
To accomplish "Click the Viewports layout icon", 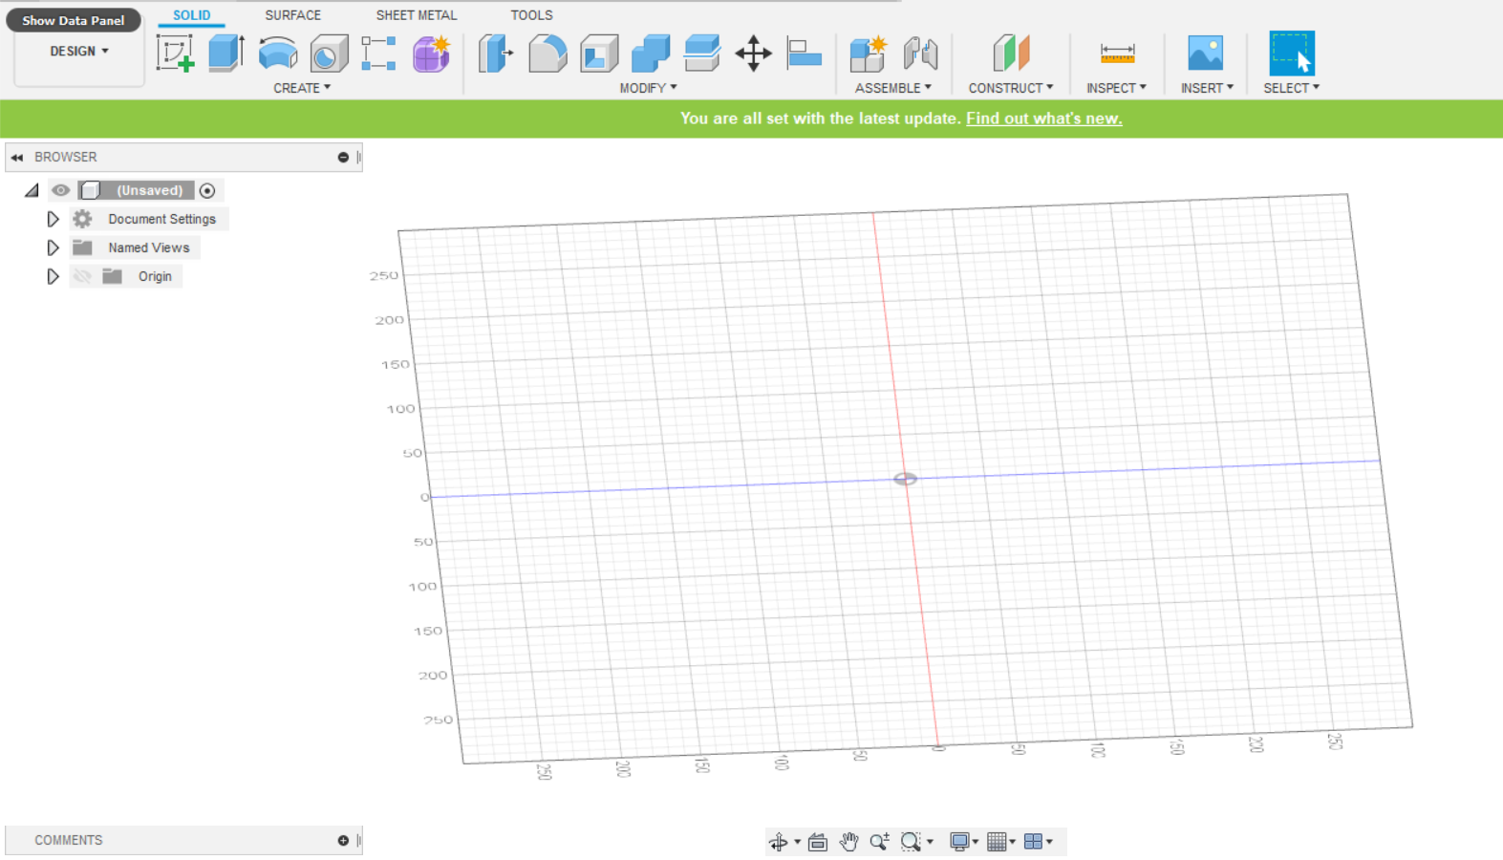I will point(1033,842).
